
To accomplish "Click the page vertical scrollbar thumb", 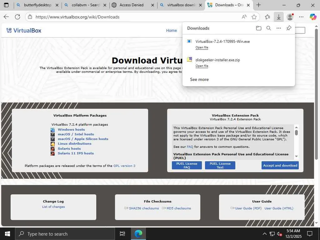I will [x=316, y=94].
